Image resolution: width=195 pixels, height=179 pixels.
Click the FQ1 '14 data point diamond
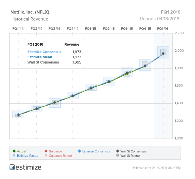(18, 115)
